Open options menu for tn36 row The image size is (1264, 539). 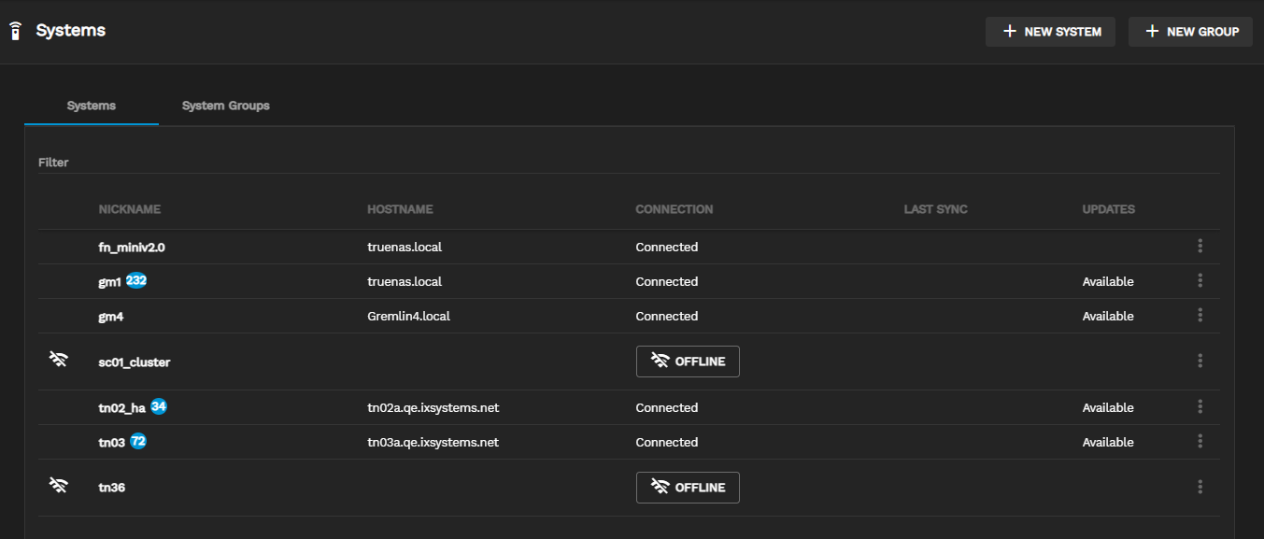[x=1200, y=488]
